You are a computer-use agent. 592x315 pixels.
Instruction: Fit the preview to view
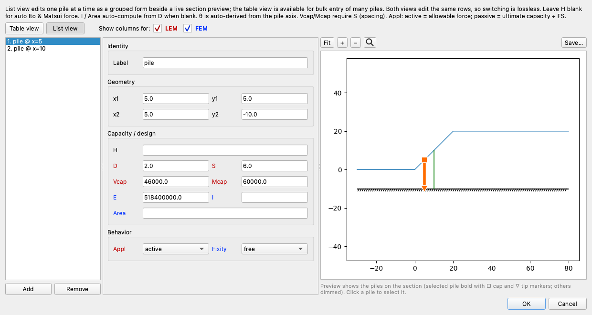(327, 42)
